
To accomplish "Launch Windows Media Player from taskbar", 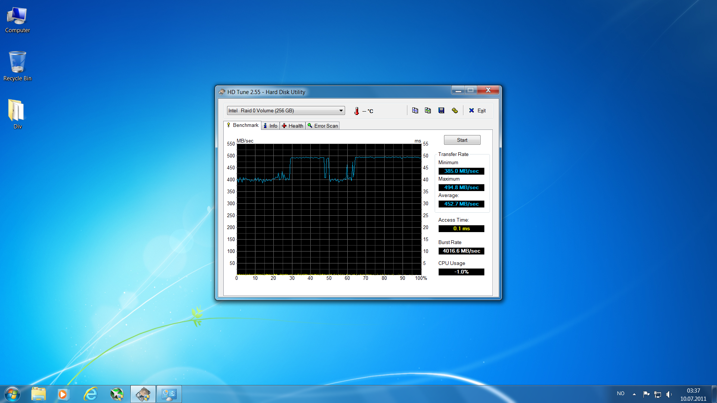I will click(63, 394).
